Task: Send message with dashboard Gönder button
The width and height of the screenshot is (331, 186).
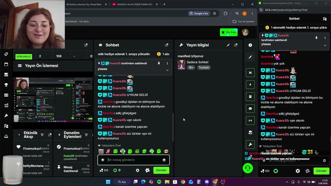Action: [161, 170]
